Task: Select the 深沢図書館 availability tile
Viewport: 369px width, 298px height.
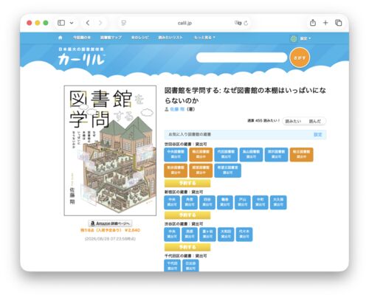Action: [276, 154]
